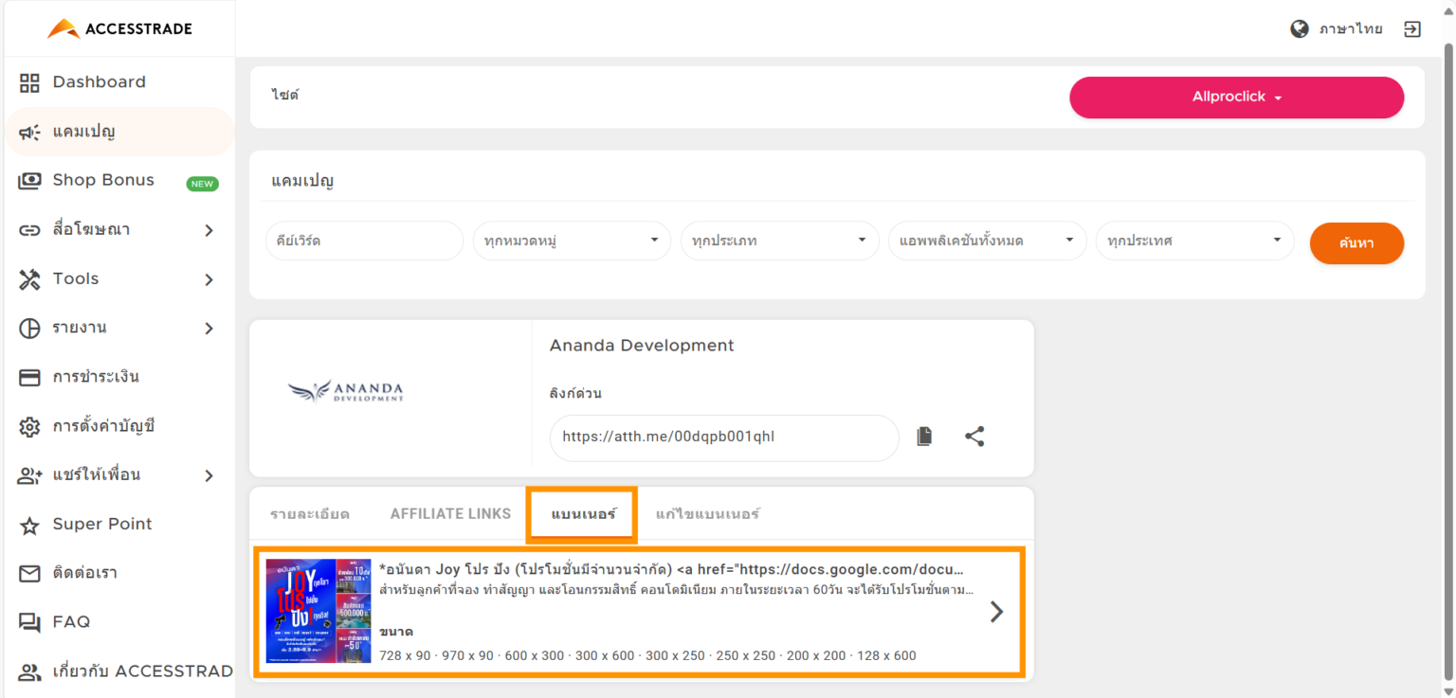Switch to the AFFILIATE LINKS tab
Image resolution: width=1456 pixels, height=698 pixels.
[450, 512]
